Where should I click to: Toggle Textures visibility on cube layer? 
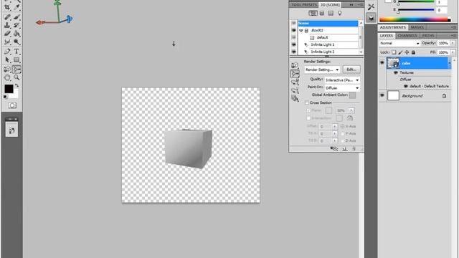(x=396, y=72)
